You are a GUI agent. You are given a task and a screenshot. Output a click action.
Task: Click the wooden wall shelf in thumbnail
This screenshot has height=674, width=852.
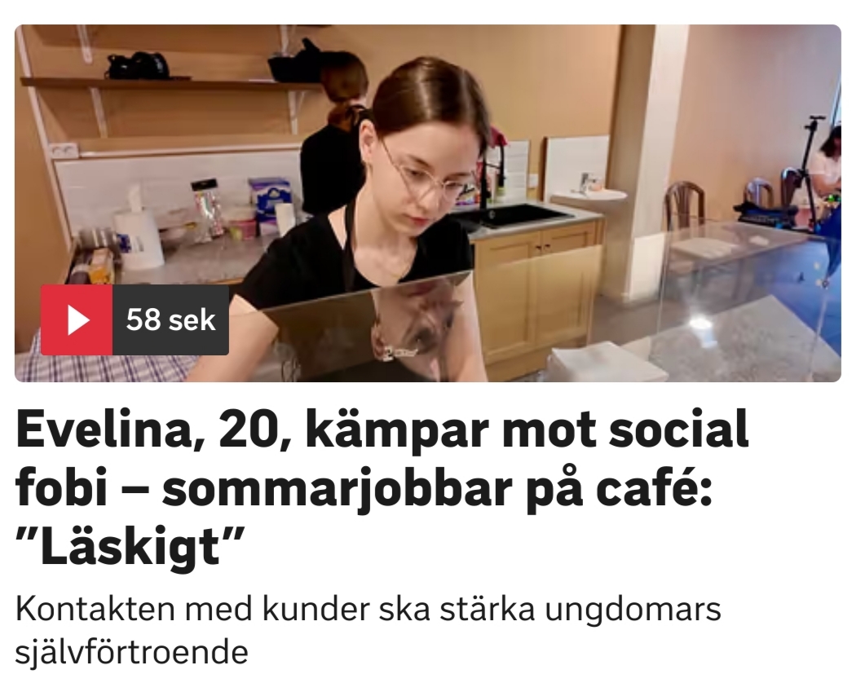[x=169, y=83]
